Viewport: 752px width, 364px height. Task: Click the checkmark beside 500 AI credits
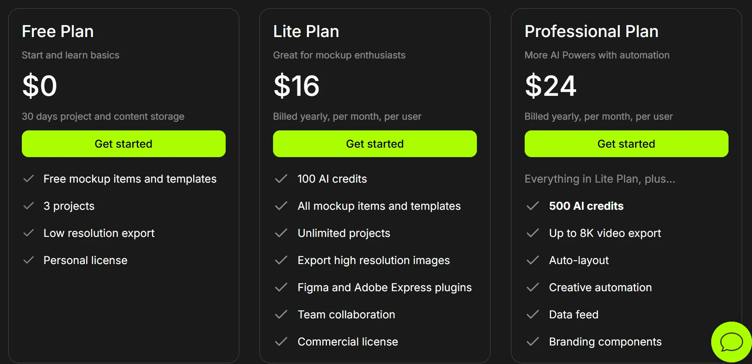(532, 206)
